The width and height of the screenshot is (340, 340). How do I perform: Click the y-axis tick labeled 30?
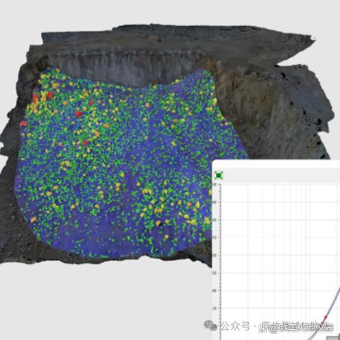point(214,308)
